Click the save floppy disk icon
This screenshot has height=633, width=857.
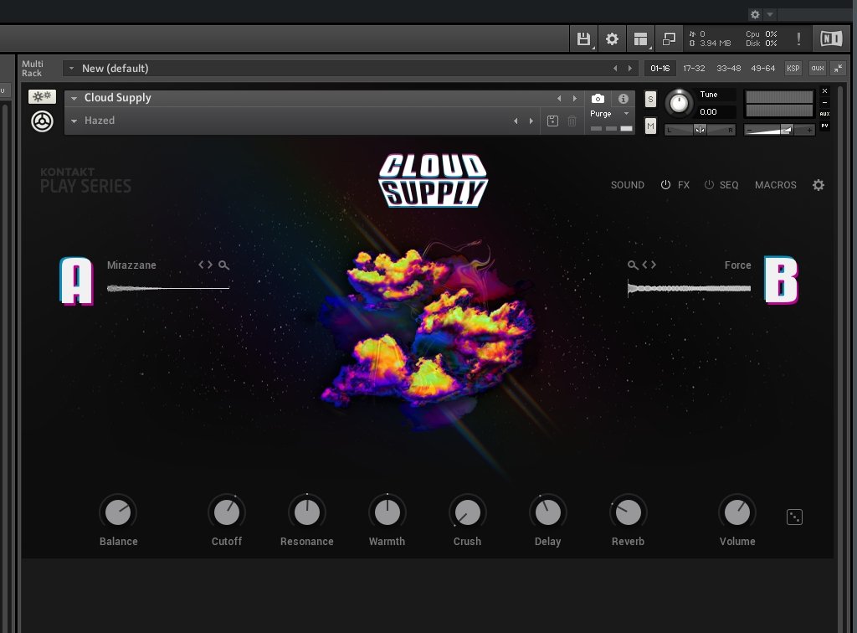pyautogui.click(x=583, y=39)
